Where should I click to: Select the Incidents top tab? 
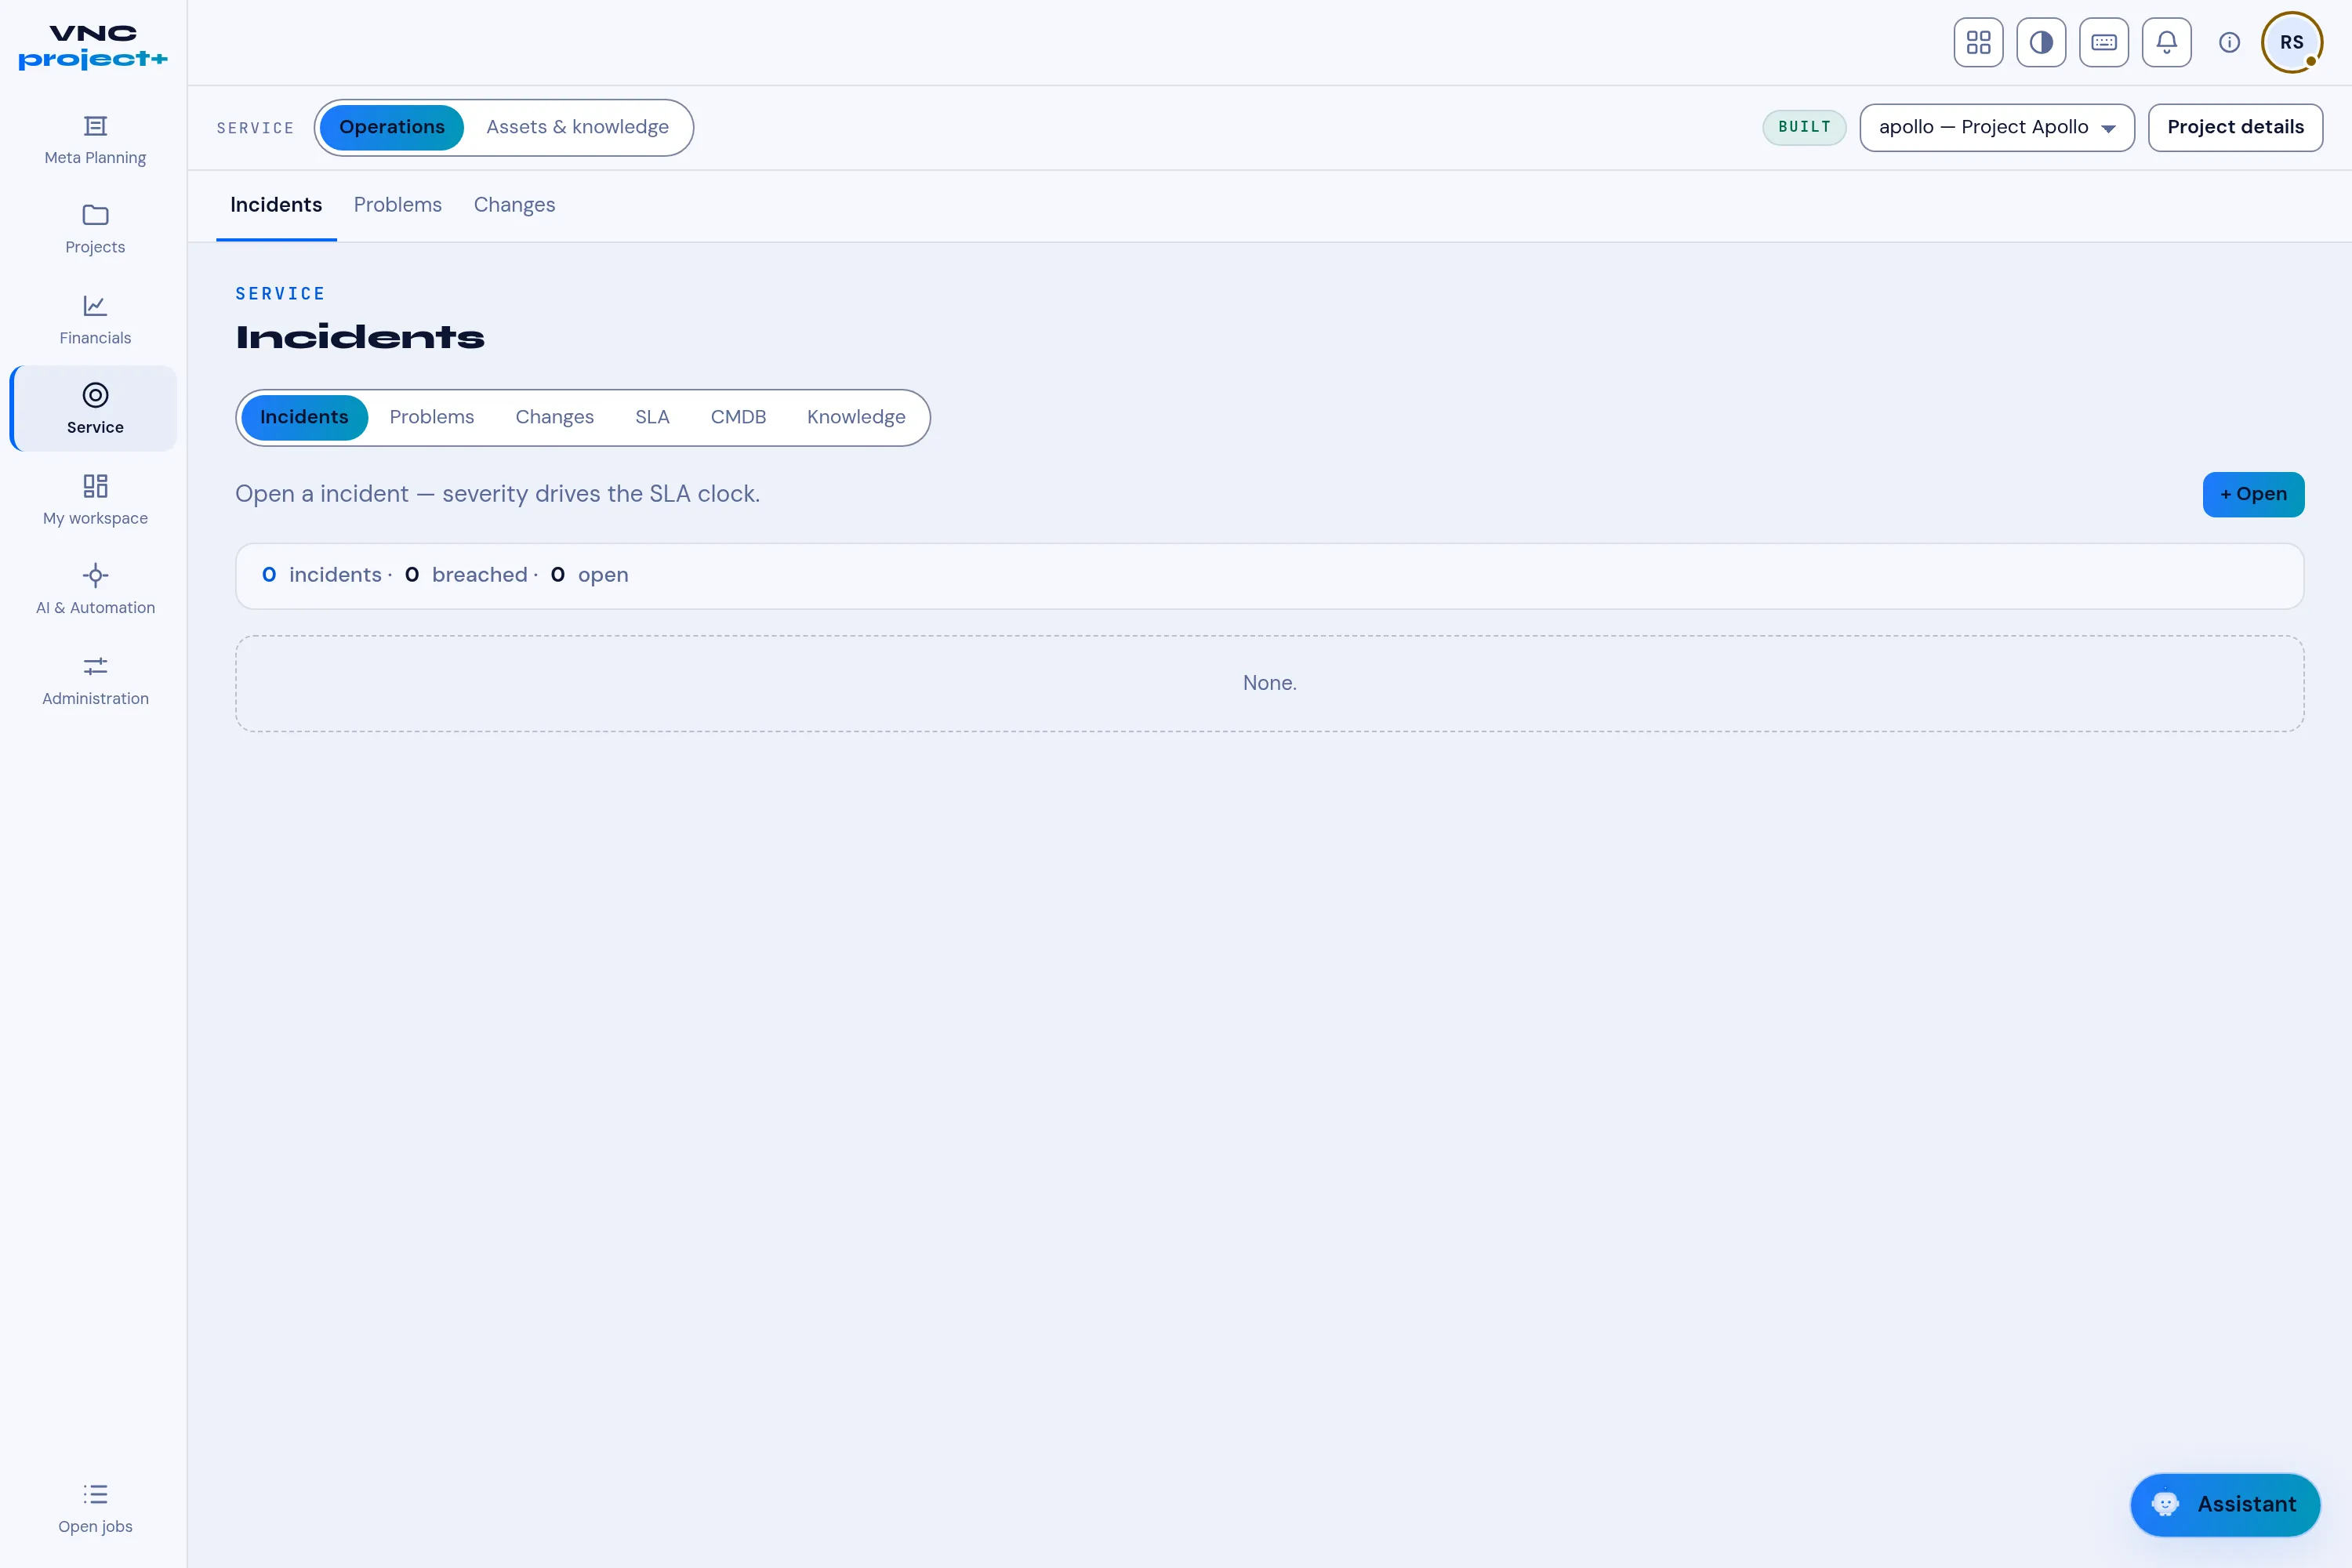276,205
